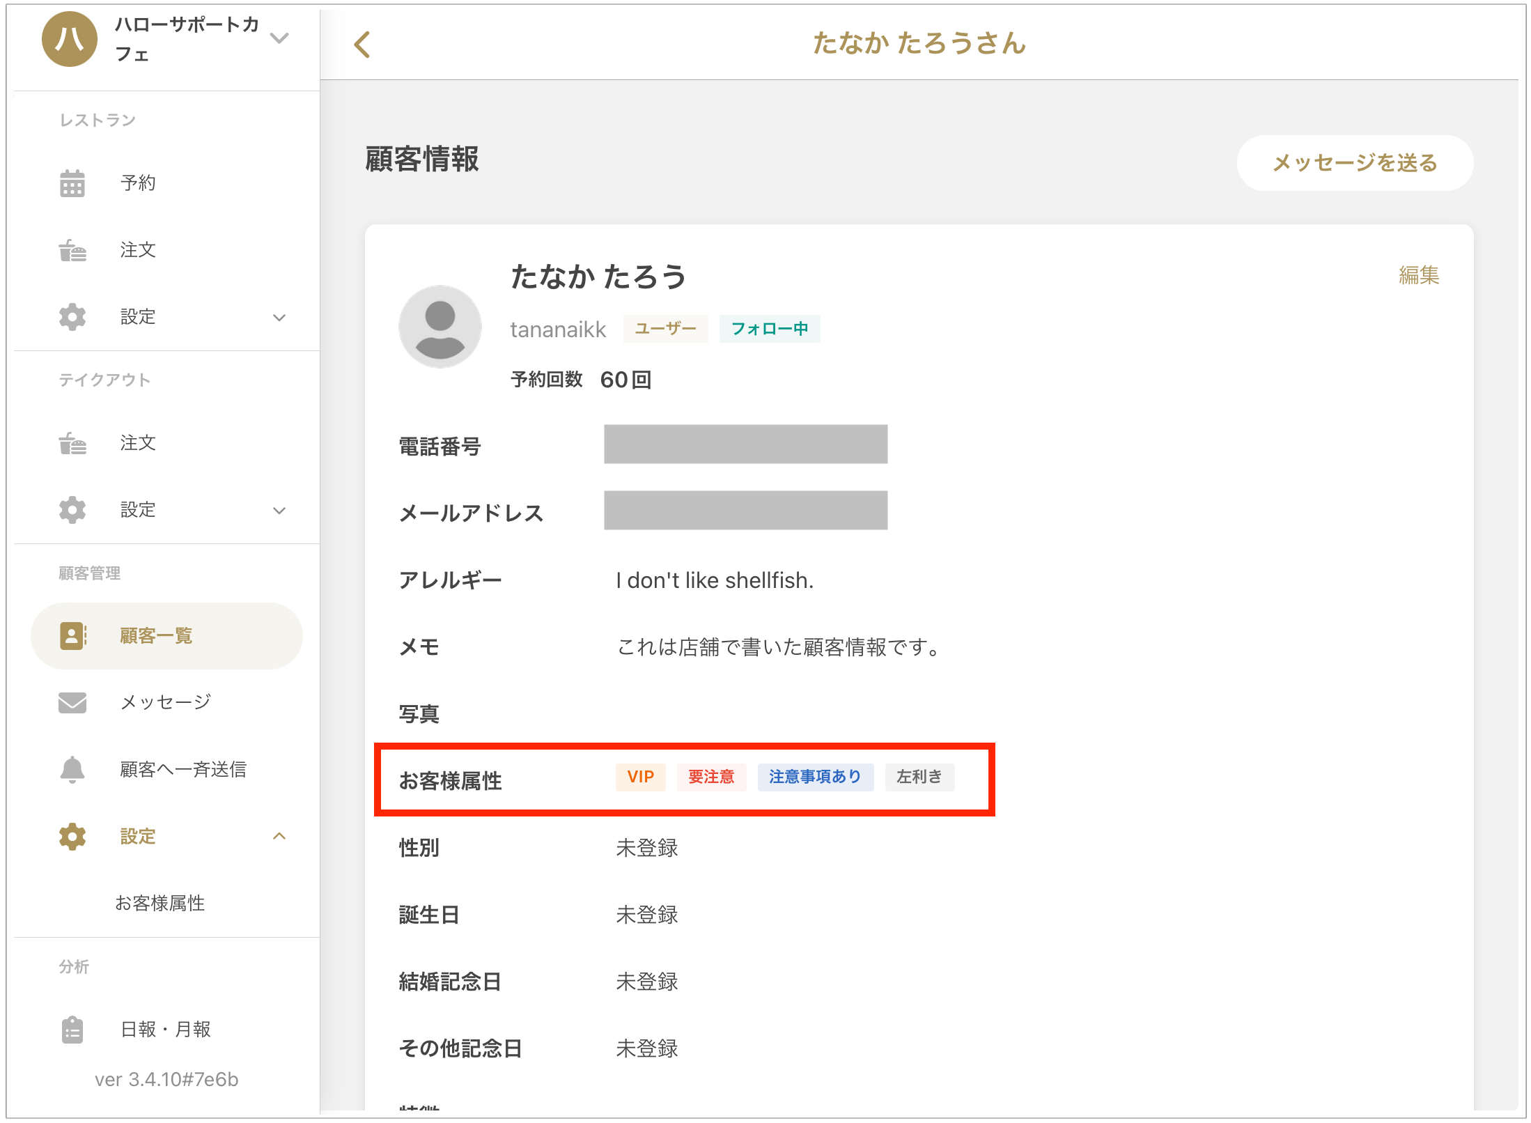The width and height of the screenshot is (1531, 1123).
Task: Click the フォロー中 status badge
Action: coord(769,329)
